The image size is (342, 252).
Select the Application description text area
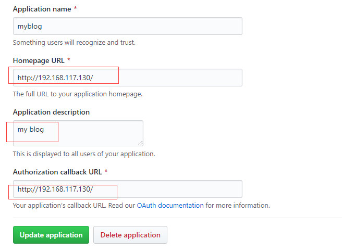(x=78, y=133)
